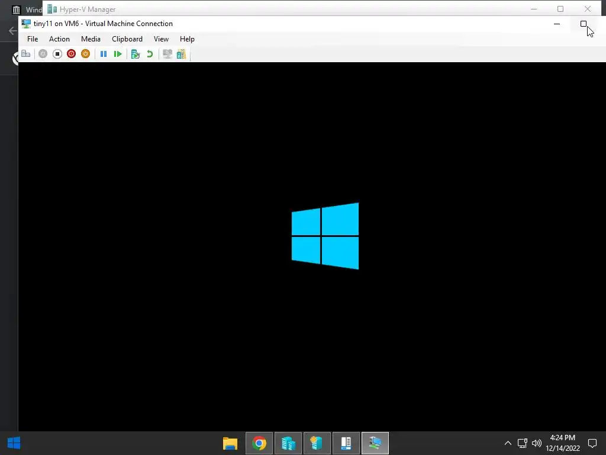
Task: Switch to the Hyper-V Manager taskbar icon
Action: point(288,443)
